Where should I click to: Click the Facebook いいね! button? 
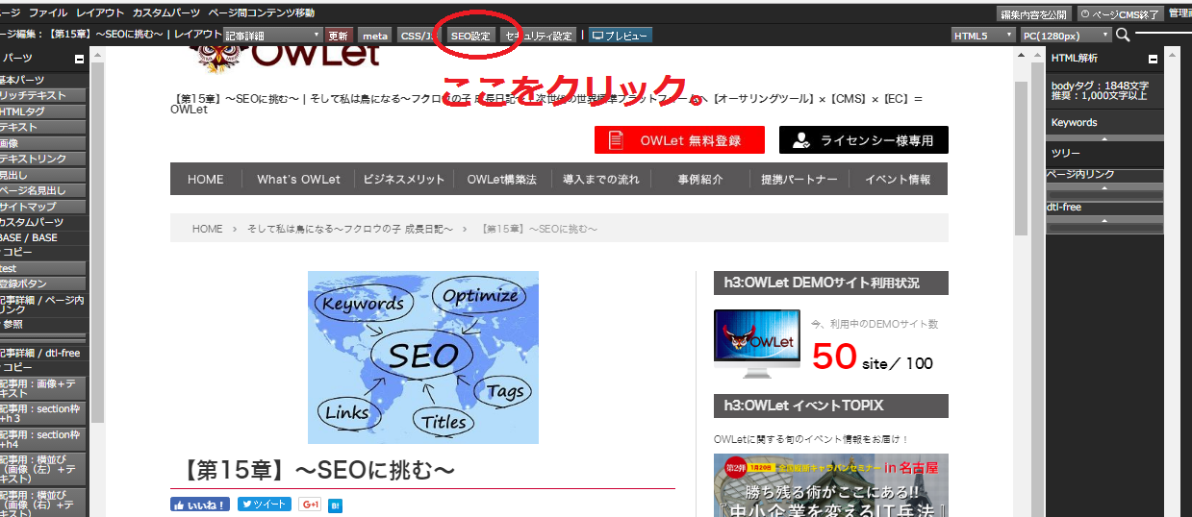(200, 505)
